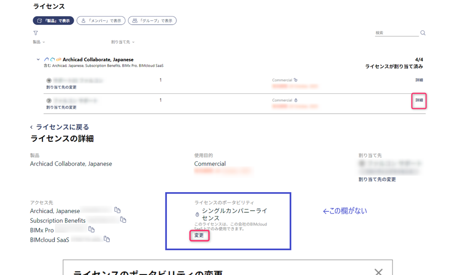
Task: Open 詳細 for the second license row
Action: click(419, 100)
